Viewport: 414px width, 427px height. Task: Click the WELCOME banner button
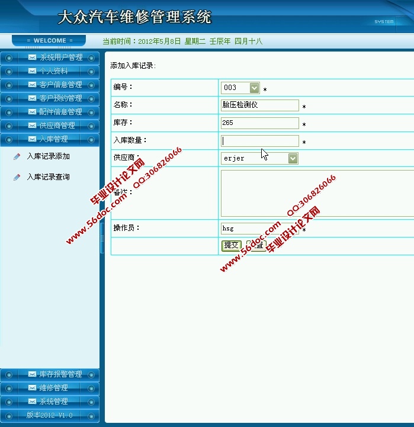[49, 41]
